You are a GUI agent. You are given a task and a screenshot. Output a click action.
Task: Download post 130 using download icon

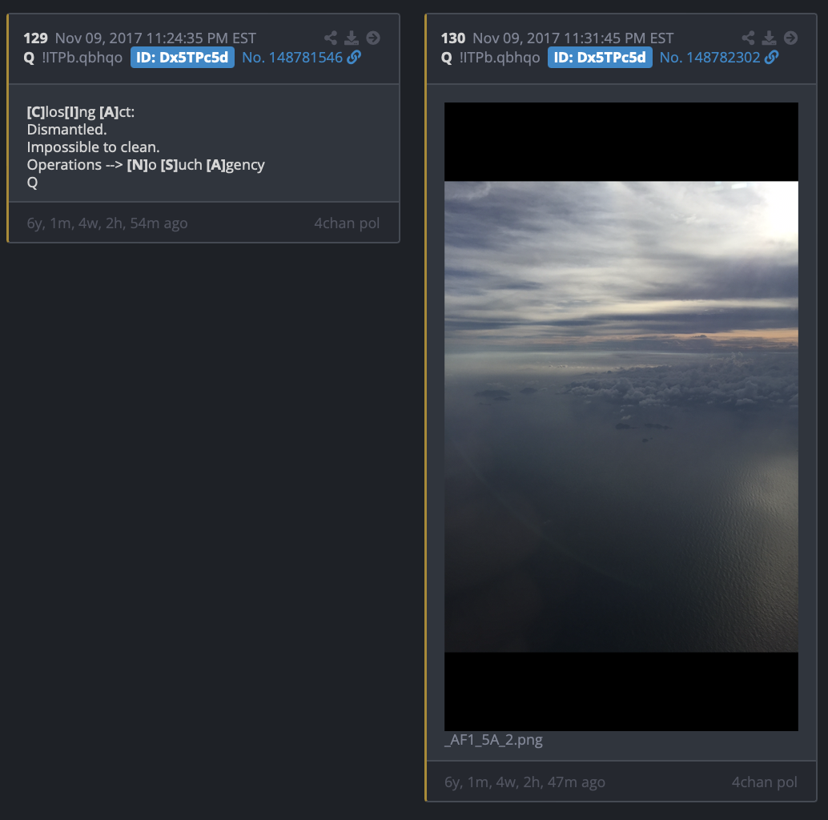(770, 38)
